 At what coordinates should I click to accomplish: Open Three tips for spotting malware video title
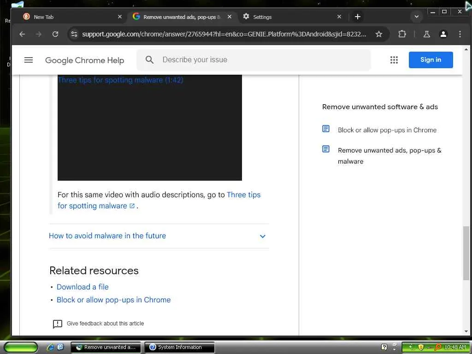click(x=120, y=80)
